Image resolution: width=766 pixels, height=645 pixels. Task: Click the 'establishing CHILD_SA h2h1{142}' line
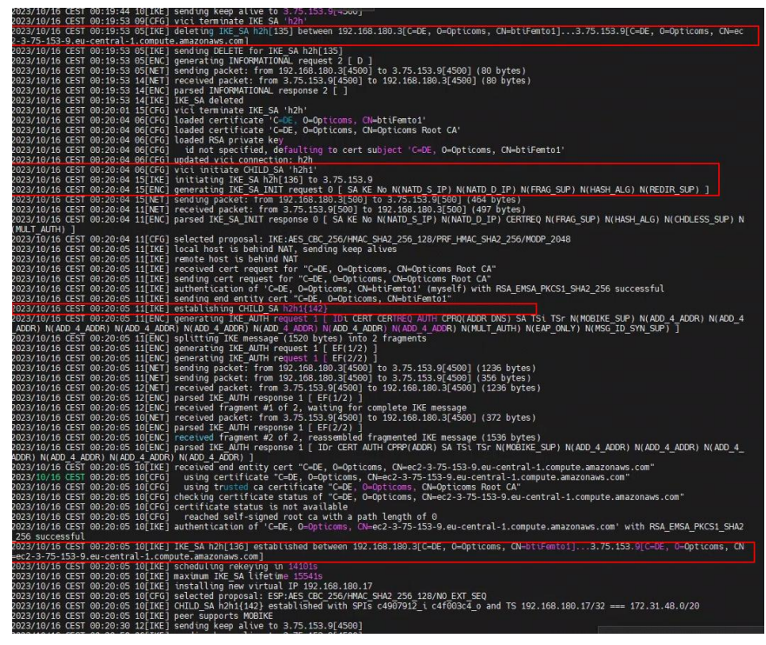tap(217, 308)
